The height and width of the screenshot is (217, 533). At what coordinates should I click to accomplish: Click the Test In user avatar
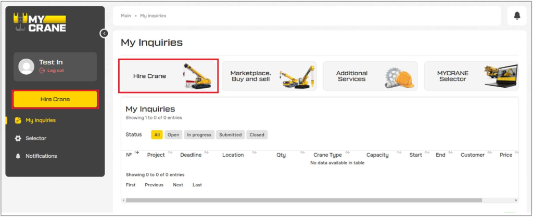click(x=26, y=66)
